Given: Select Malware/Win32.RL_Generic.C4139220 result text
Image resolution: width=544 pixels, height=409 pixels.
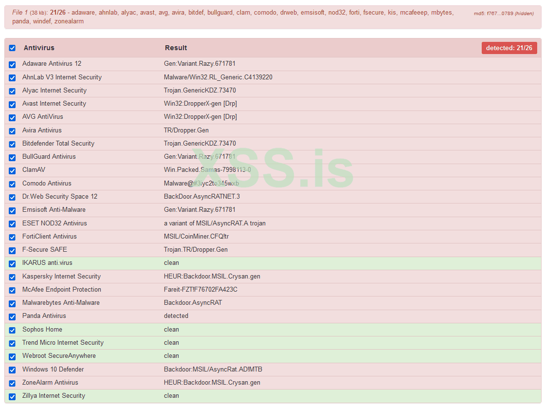Looking at the screenshot, I should [218, 77].
